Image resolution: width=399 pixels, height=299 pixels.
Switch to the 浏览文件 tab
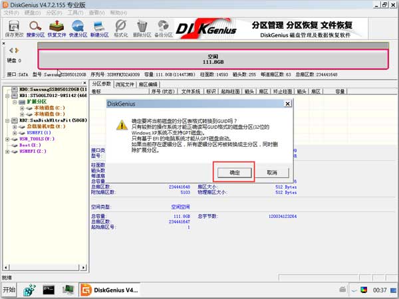click(x=125, y=84)
